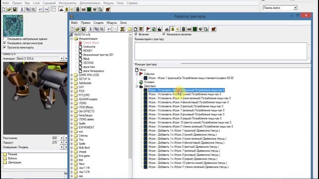Toggle 'Показывать лагеря монстров' checkbox
Viewport: 319px width, 179px height.
tap(4, 43)
